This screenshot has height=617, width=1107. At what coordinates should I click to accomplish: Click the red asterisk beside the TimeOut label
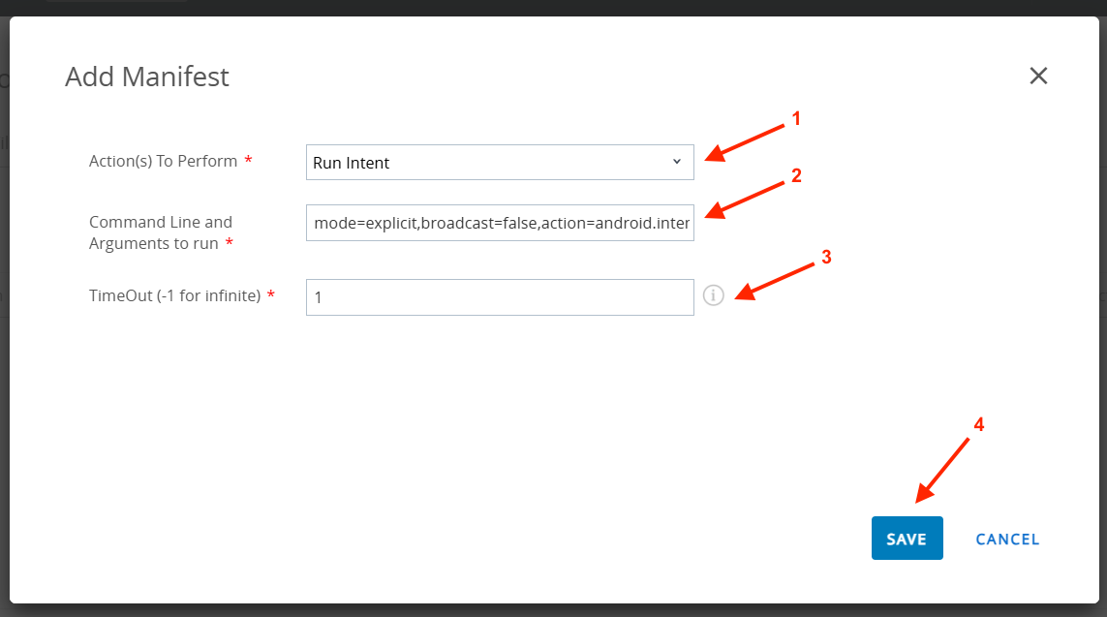click(270, 295)
